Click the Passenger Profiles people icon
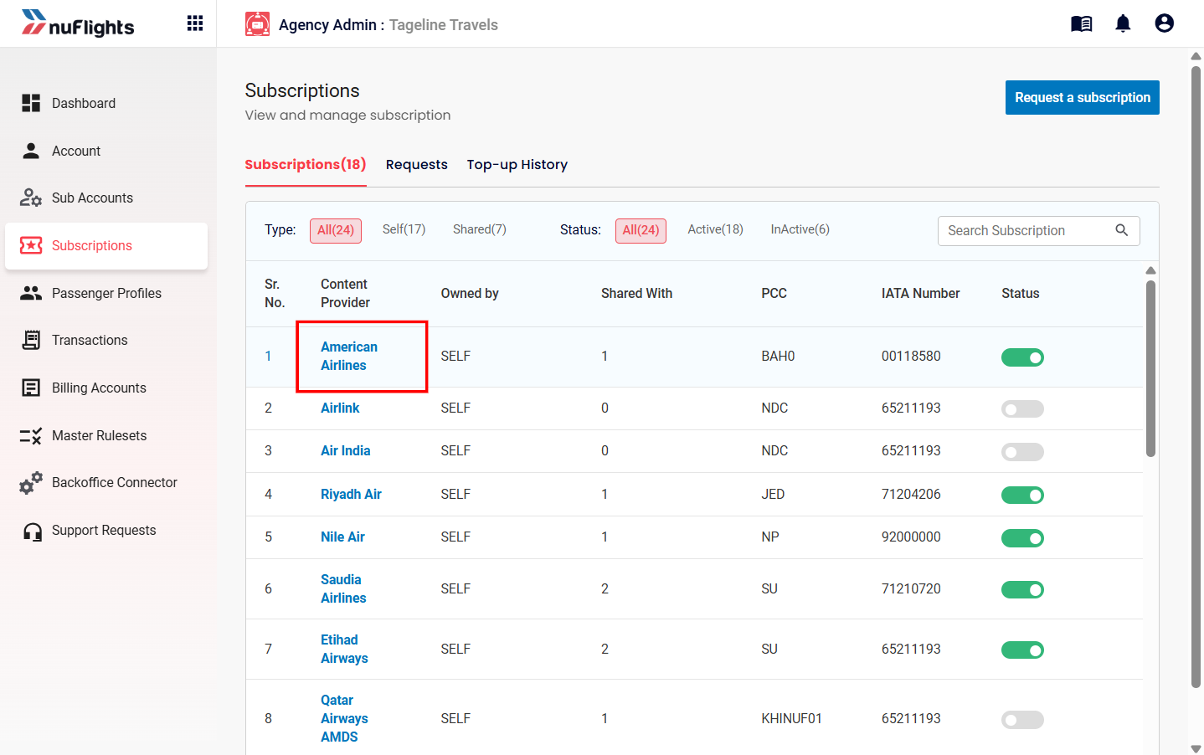This screenshot has width=1204, height=755. pyautogui.click(x=31, y=293)
